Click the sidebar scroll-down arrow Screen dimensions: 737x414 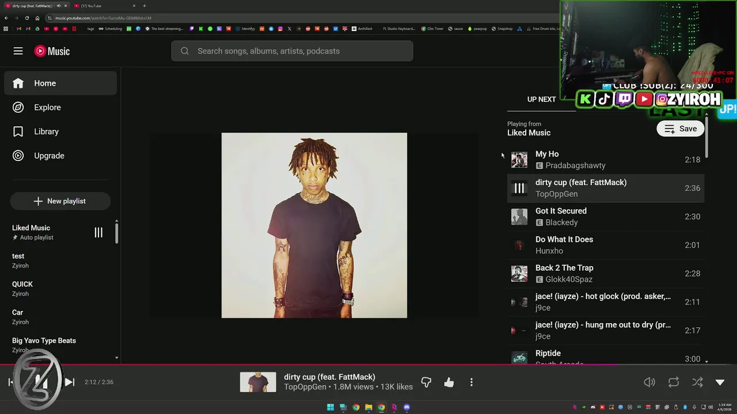tap(117, 358)
